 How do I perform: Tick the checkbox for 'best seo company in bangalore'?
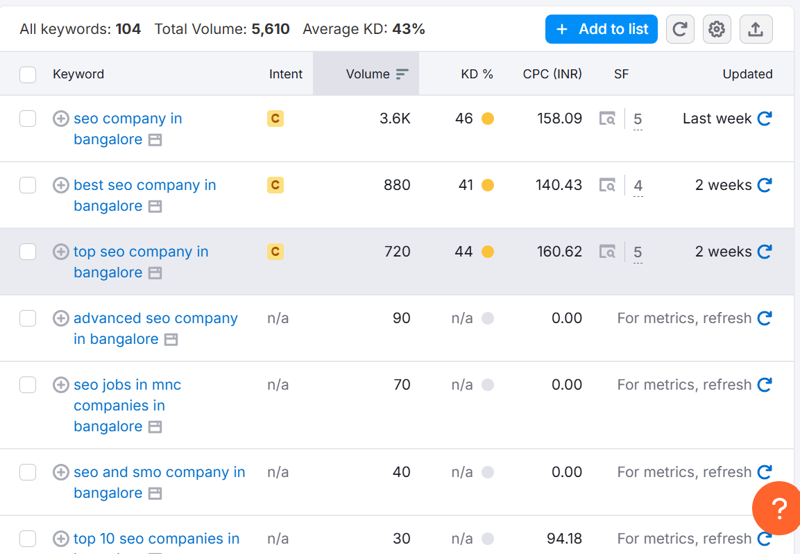(x=28, y=185)
